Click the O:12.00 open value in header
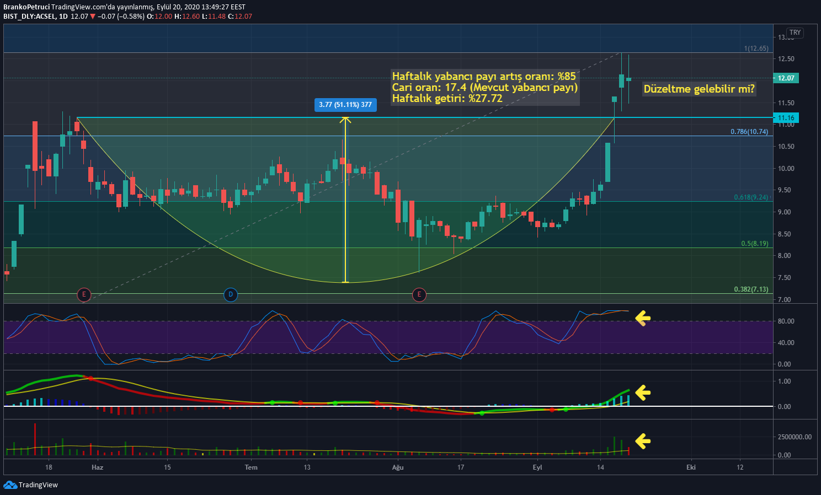 [x=159, y=17]
